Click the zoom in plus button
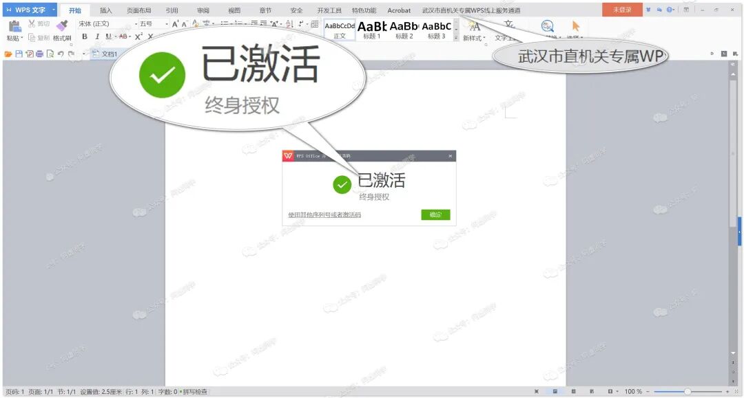 [x=728, y=392]
